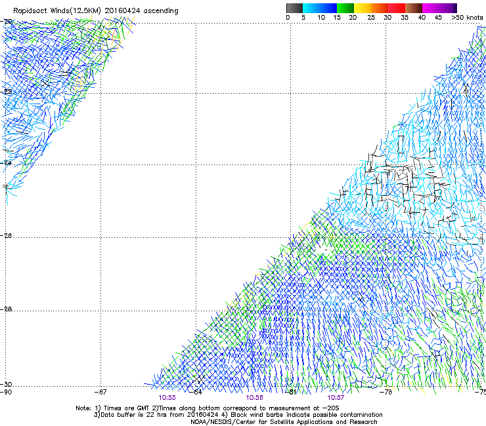Click the '-78' longitude axis label

pyautogui.click(x=386, y=392)
